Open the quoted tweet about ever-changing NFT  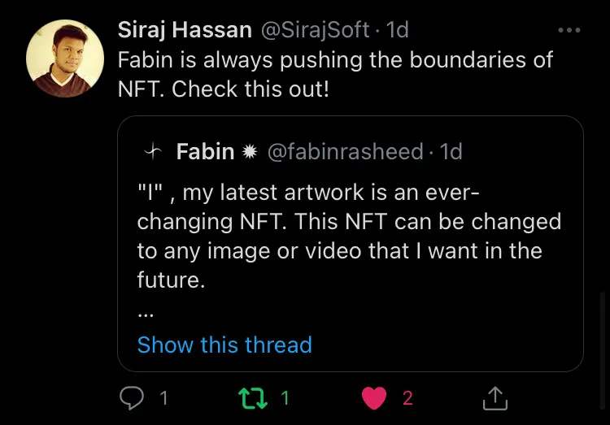pos(350,236)
